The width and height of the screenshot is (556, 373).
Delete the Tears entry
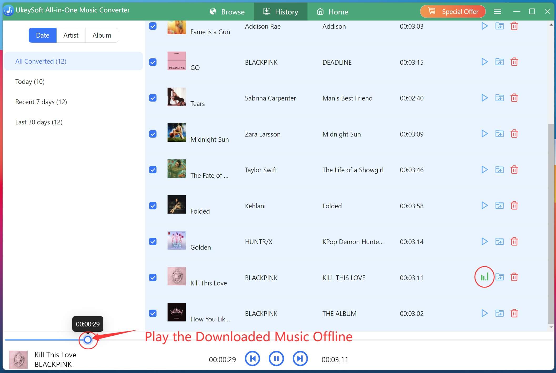[514, 98]
